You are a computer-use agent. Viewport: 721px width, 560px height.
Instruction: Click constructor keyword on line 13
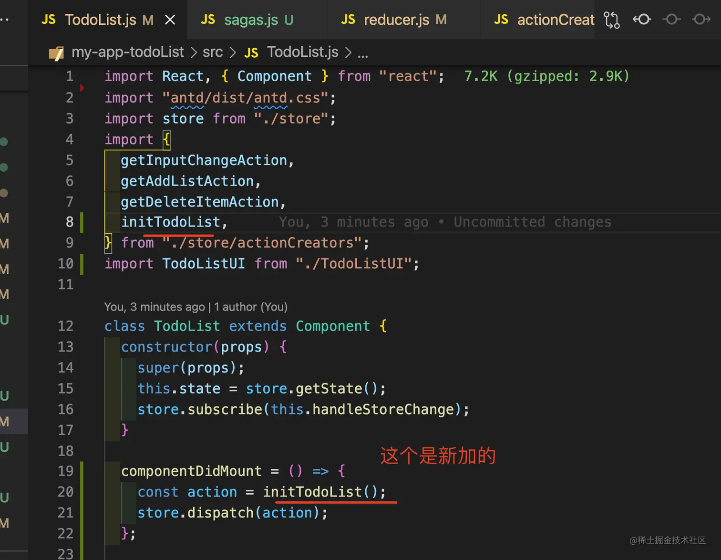coord(166,347)
